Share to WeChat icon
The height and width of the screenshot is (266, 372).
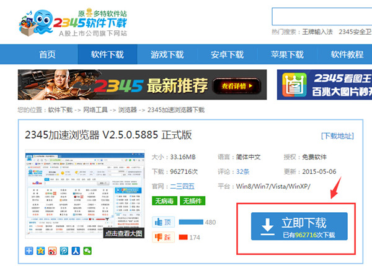[87, 251]
